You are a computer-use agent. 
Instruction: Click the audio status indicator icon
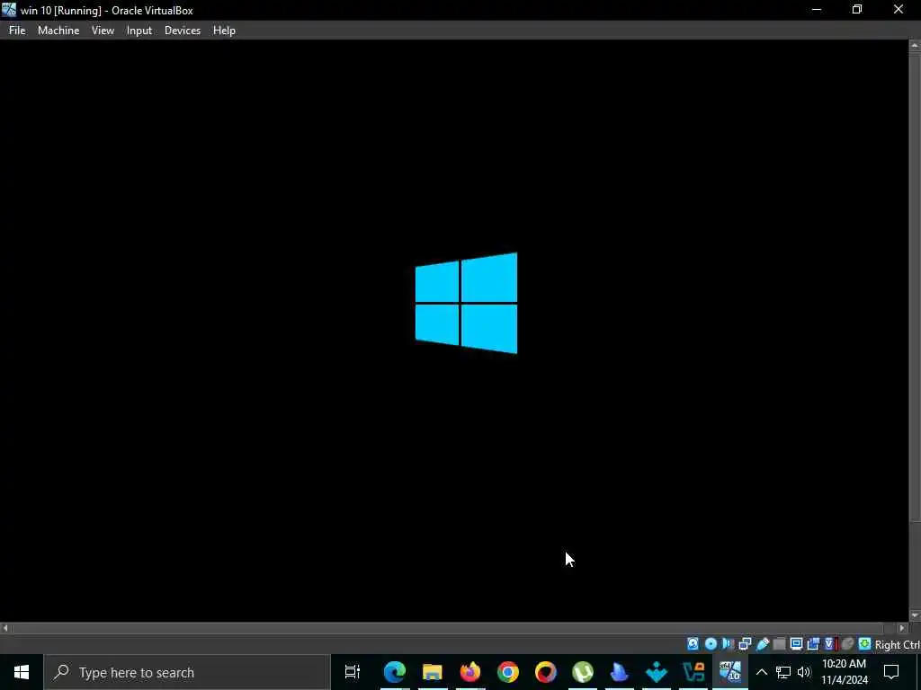click(x=728, y=644)
